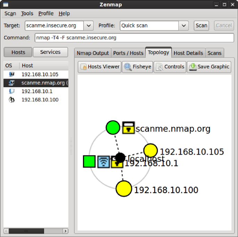Open the topology Controls panel
Screen dimensions: 238x237
(x=170, y=67)
